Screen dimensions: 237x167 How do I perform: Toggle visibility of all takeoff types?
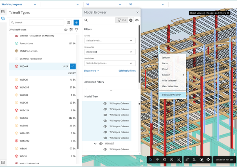(66, 30)
